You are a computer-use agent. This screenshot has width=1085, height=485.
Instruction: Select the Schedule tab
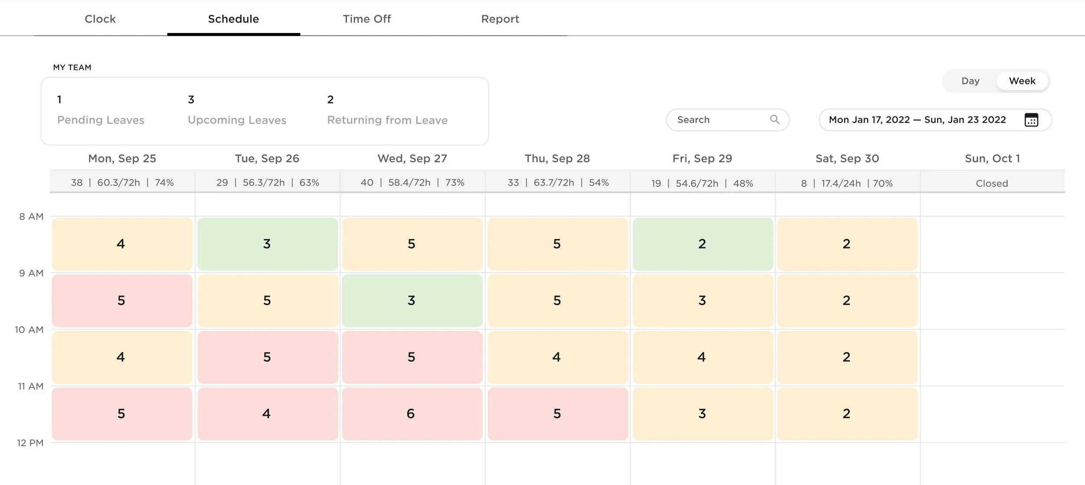(x=233, y=19)
